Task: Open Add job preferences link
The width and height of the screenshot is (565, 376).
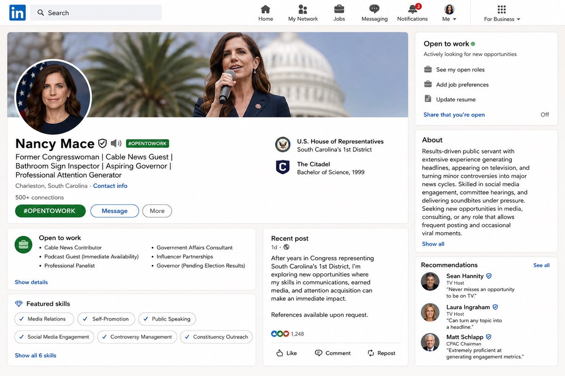Action: pos(462,85)
